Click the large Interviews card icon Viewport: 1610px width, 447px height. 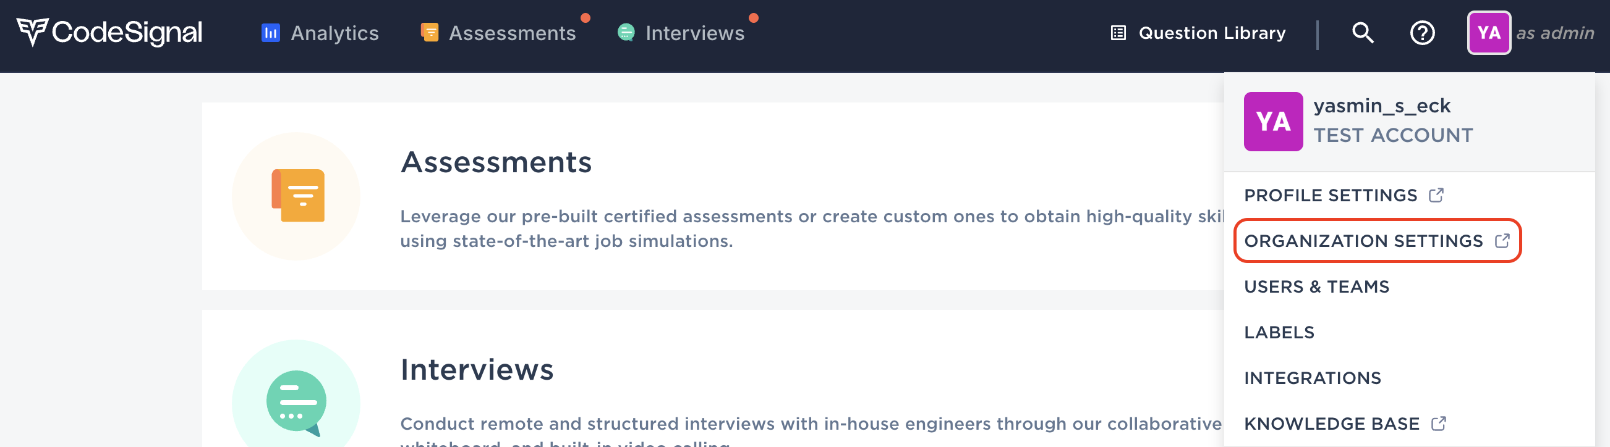pos(296,399)
